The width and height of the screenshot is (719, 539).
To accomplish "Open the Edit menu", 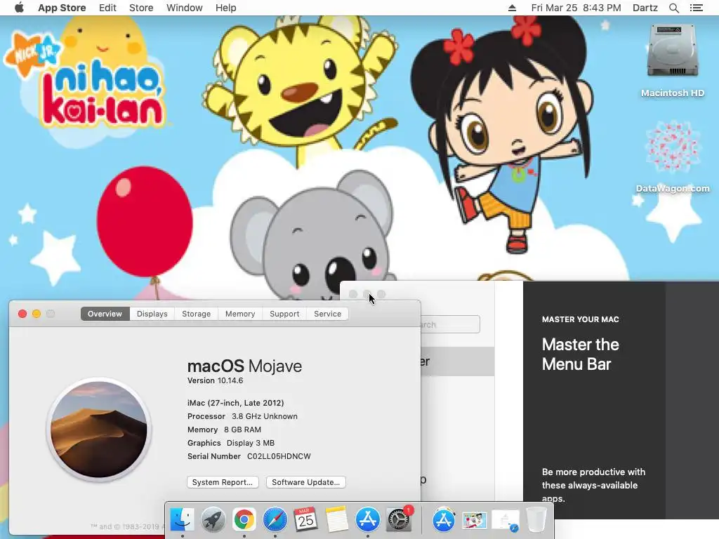I will (107, 8).
